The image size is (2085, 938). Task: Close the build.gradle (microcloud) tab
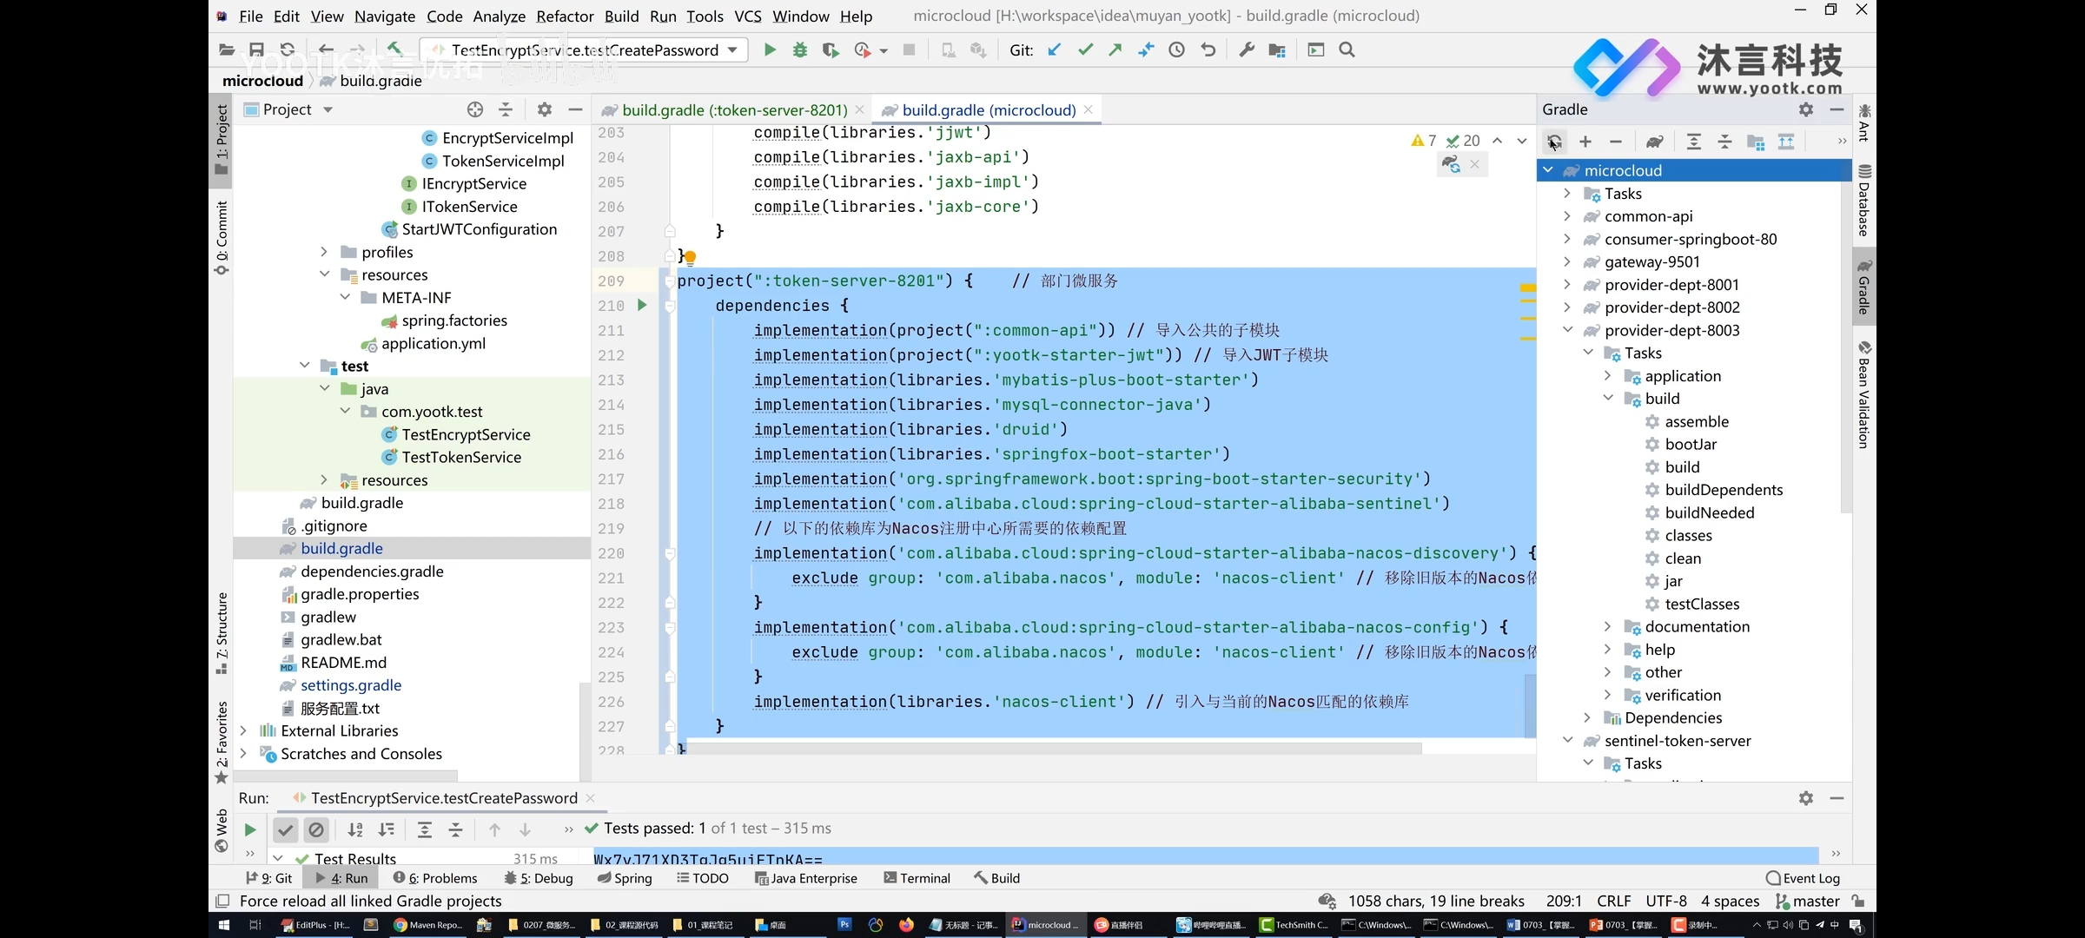pyautogui.click(x=1088, y=109)
